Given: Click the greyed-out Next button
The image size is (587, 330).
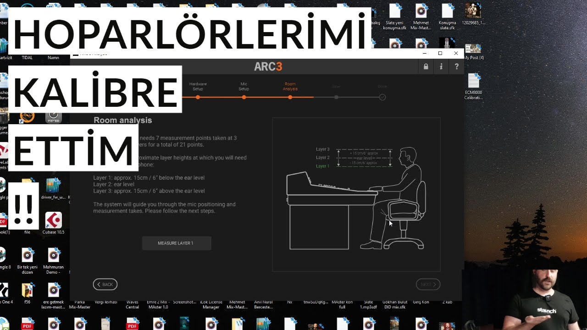Looking at the screenshot, I should (x=428, y=285).
